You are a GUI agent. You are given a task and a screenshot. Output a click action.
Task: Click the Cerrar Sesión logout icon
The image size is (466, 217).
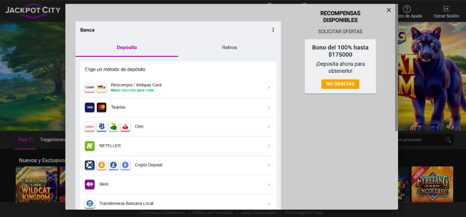click(446, 9)
